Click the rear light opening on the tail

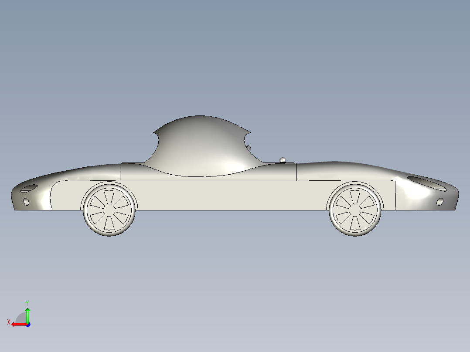coord(429,185)
